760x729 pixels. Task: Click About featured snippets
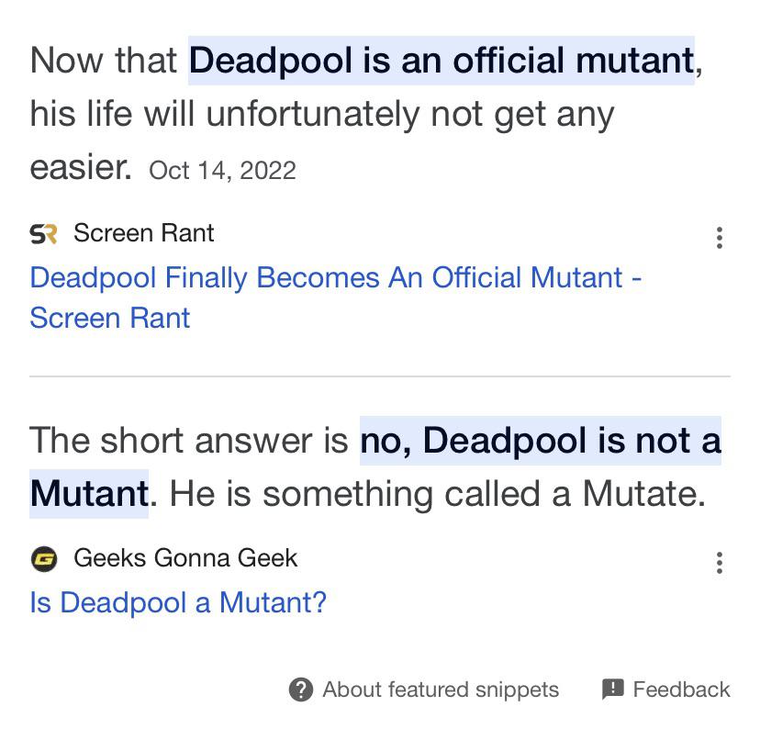441,690
